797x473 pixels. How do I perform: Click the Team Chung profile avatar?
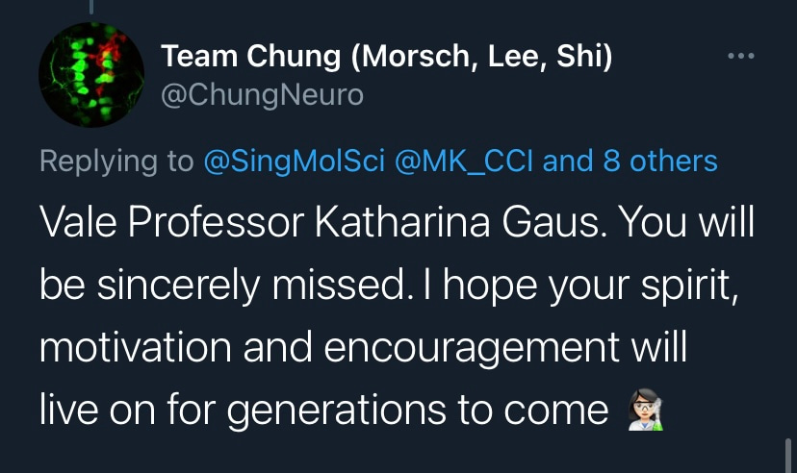coord(91,76)
